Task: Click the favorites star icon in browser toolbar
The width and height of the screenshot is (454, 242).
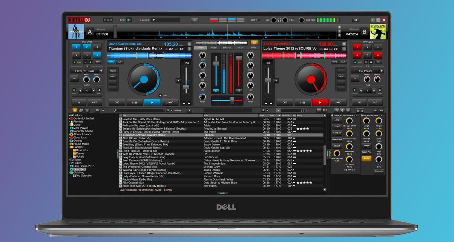Action: point(75,110)
